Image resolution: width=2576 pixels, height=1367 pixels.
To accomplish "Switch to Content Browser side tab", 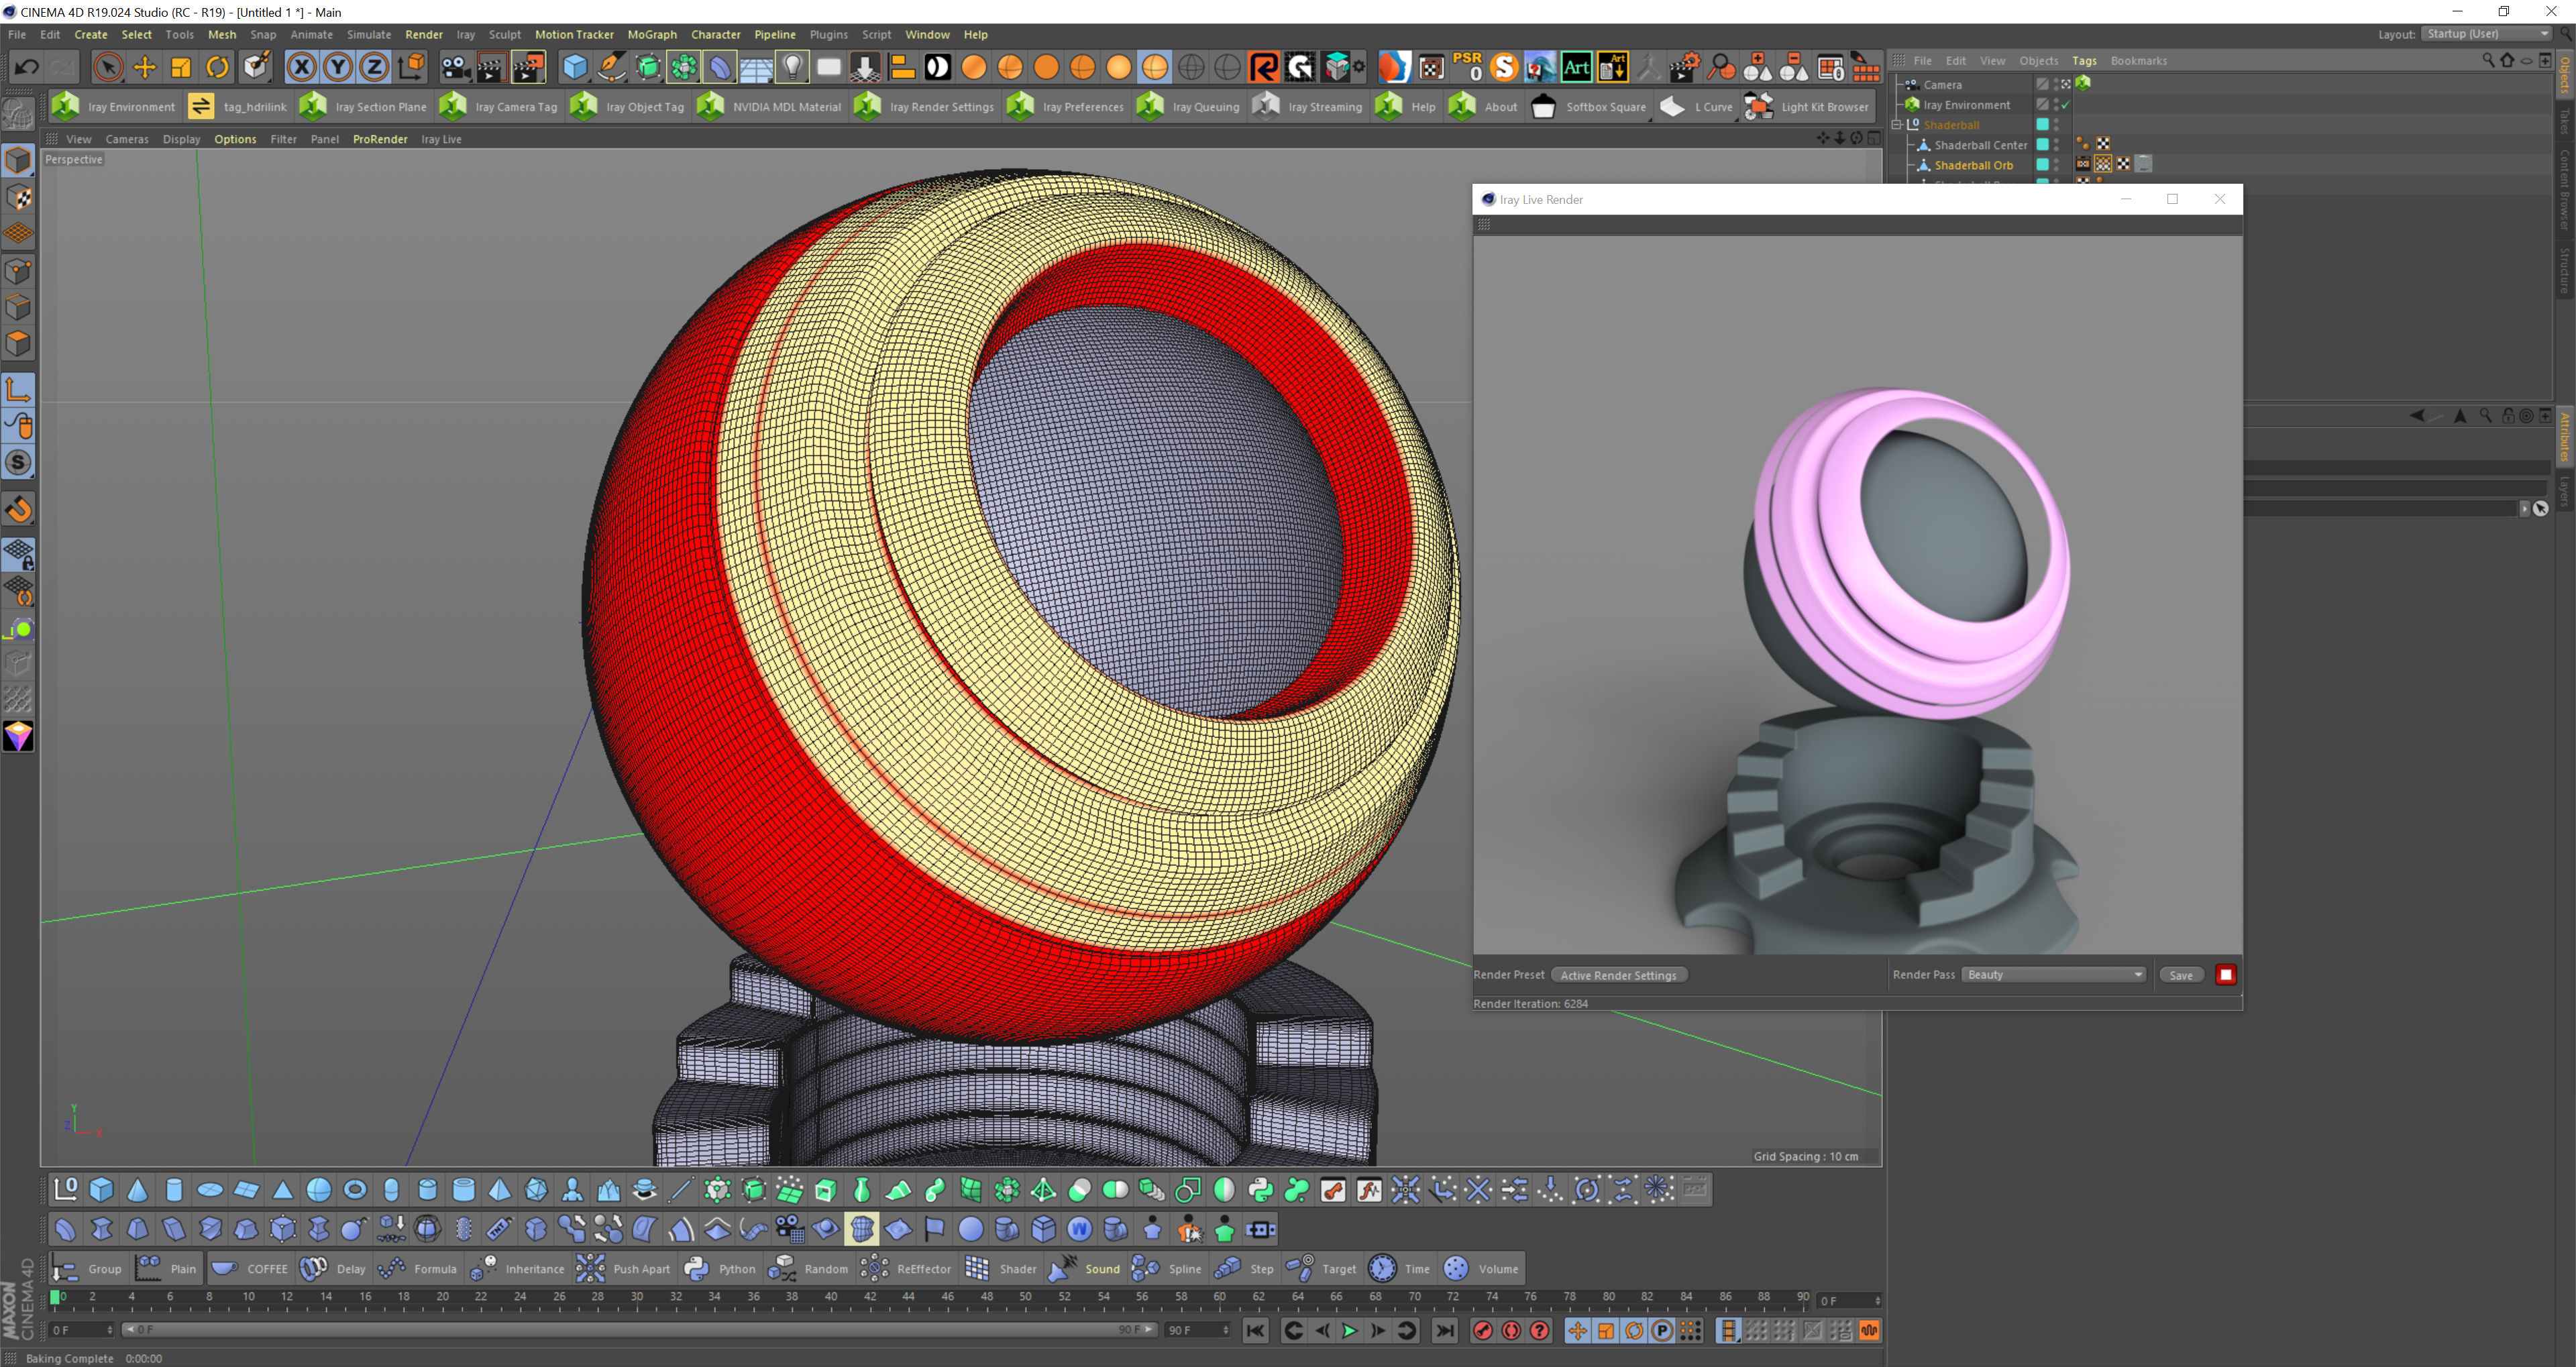I will click(x=2566, y=189).
